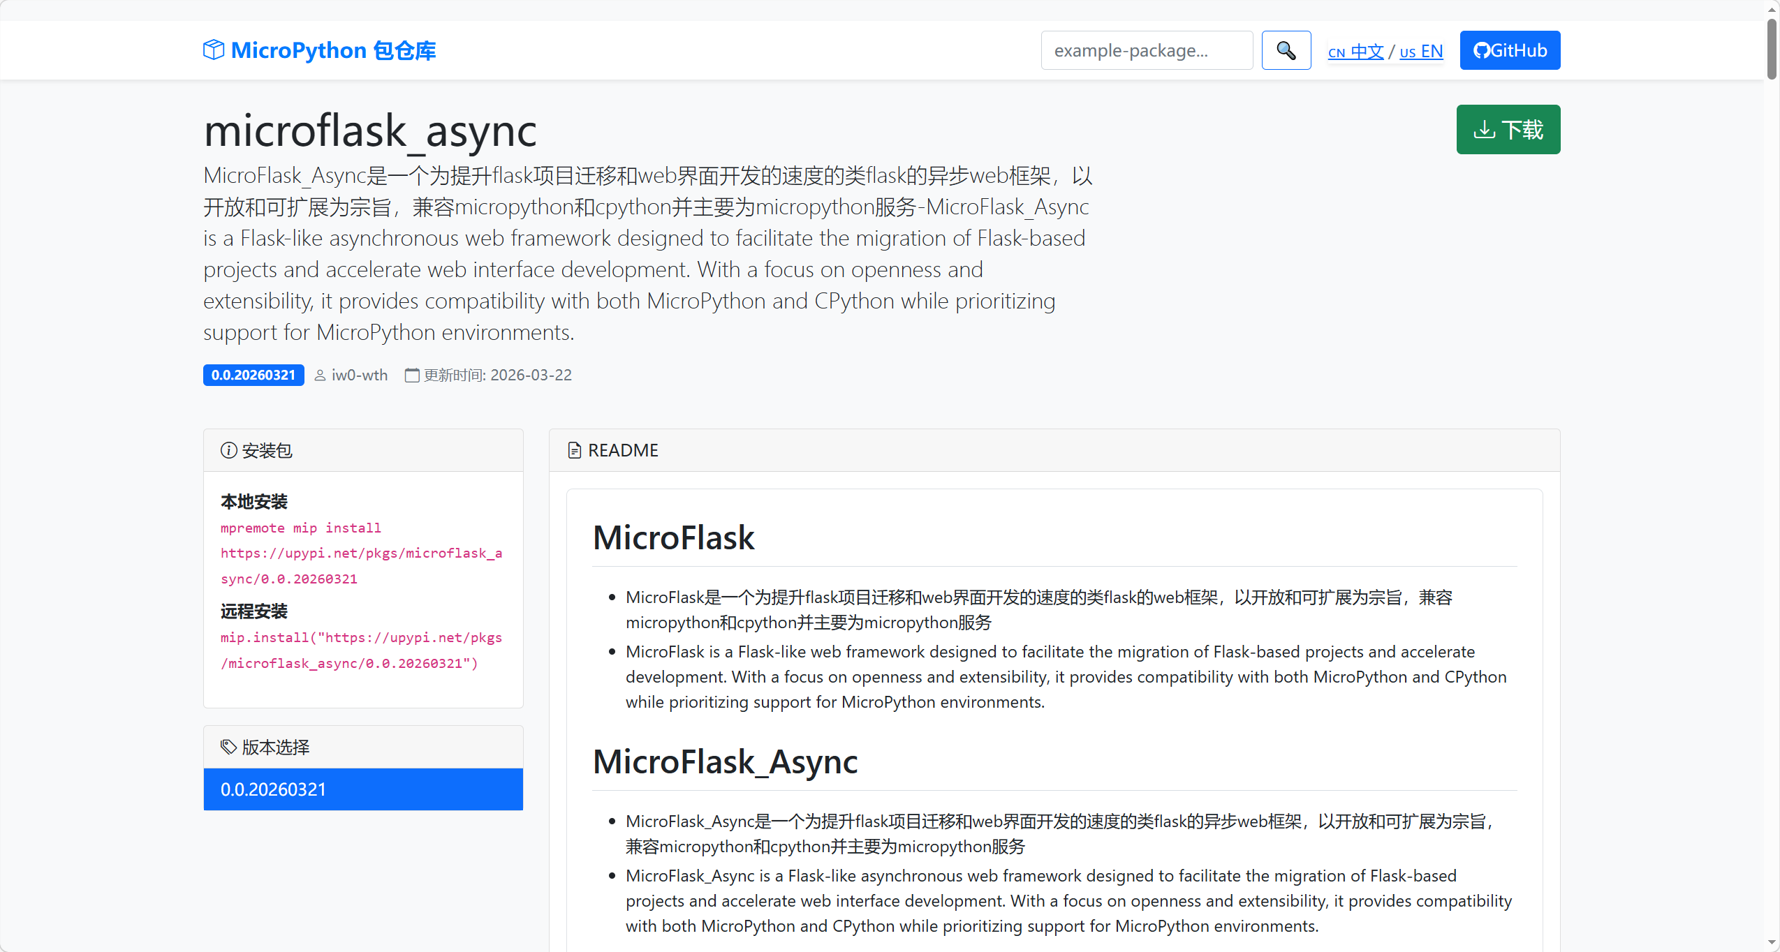Click the MicroFlask heading in README
The image size is (1780, 952).
point(673,537)
